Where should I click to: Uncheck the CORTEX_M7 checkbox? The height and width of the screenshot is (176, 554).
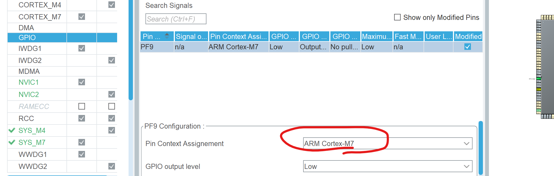(x=82, y=17)
